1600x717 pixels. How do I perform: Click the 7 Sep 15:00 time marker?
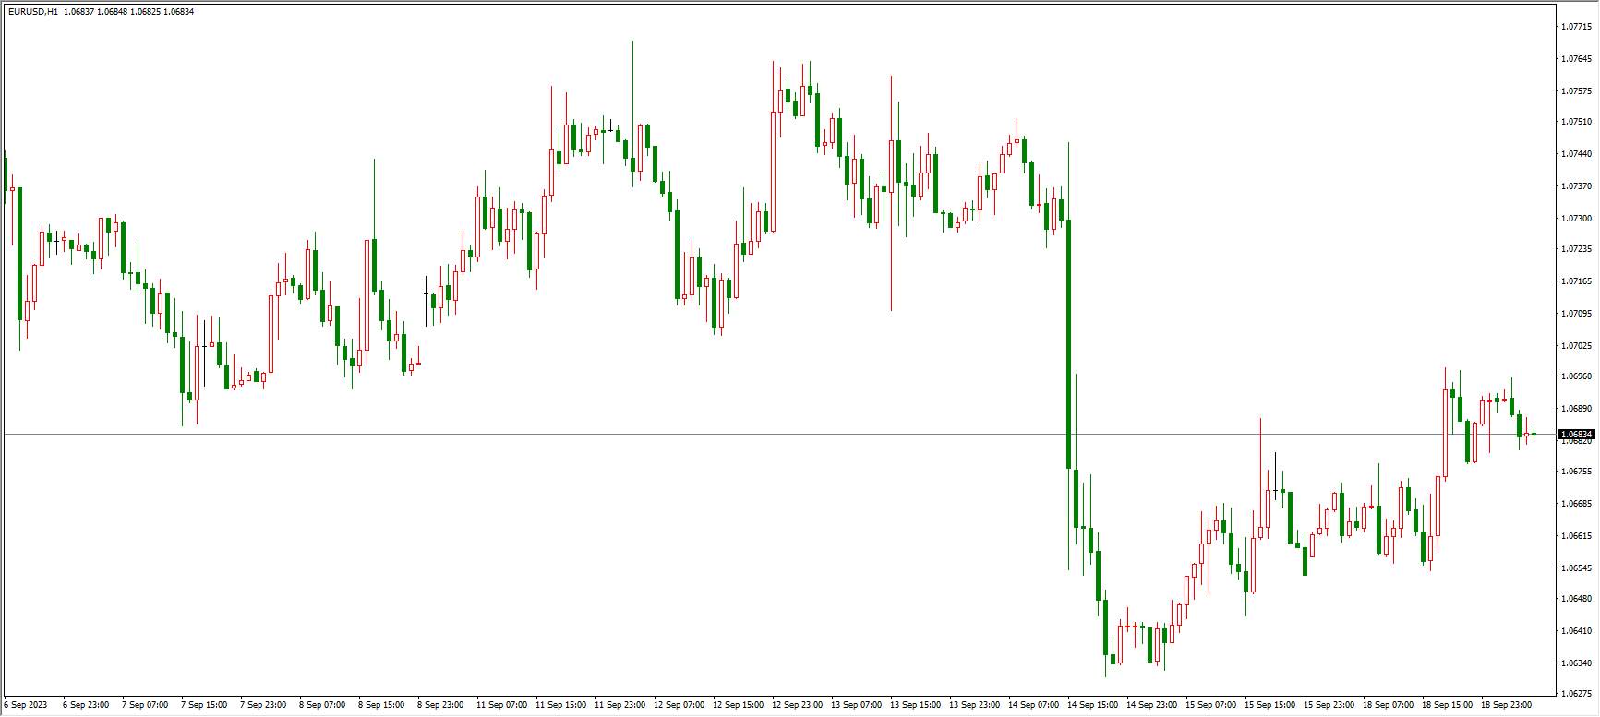click(204, 705)
